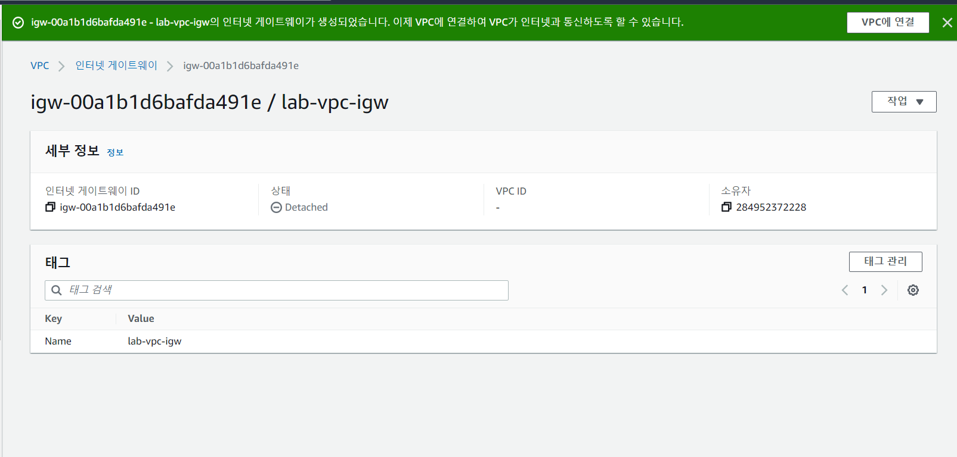Open 인터넷 게이트웨이 breadcrumb link

point(116,65)
